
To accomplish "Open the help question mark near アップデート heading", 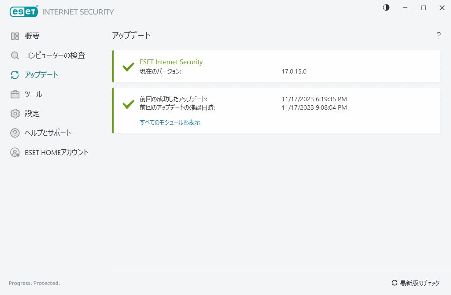I will (x=439, y=36).
